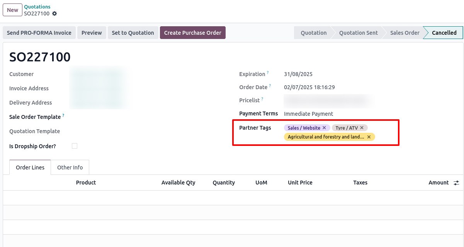Sort by the Quantity column header
The image size is (464, 247).
point(224,183)
